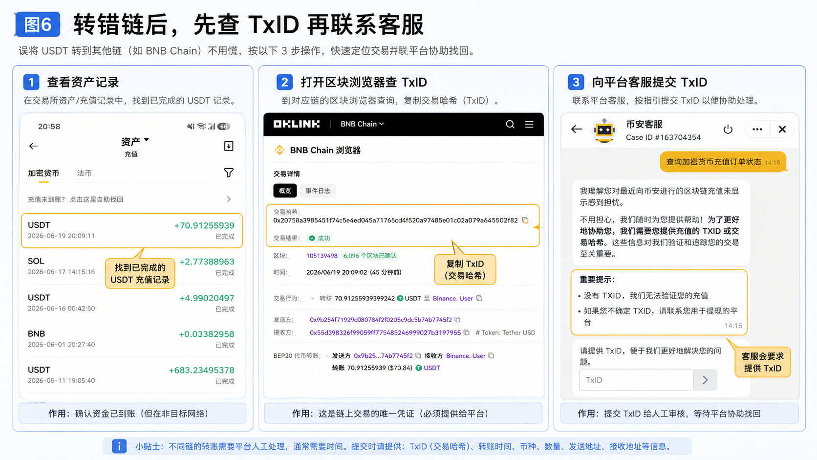Image resolution: width=817 pixels, height=460 pixels.
Task: Select the SOL +2.77388963 deposit record
Action: click(132, 266)
